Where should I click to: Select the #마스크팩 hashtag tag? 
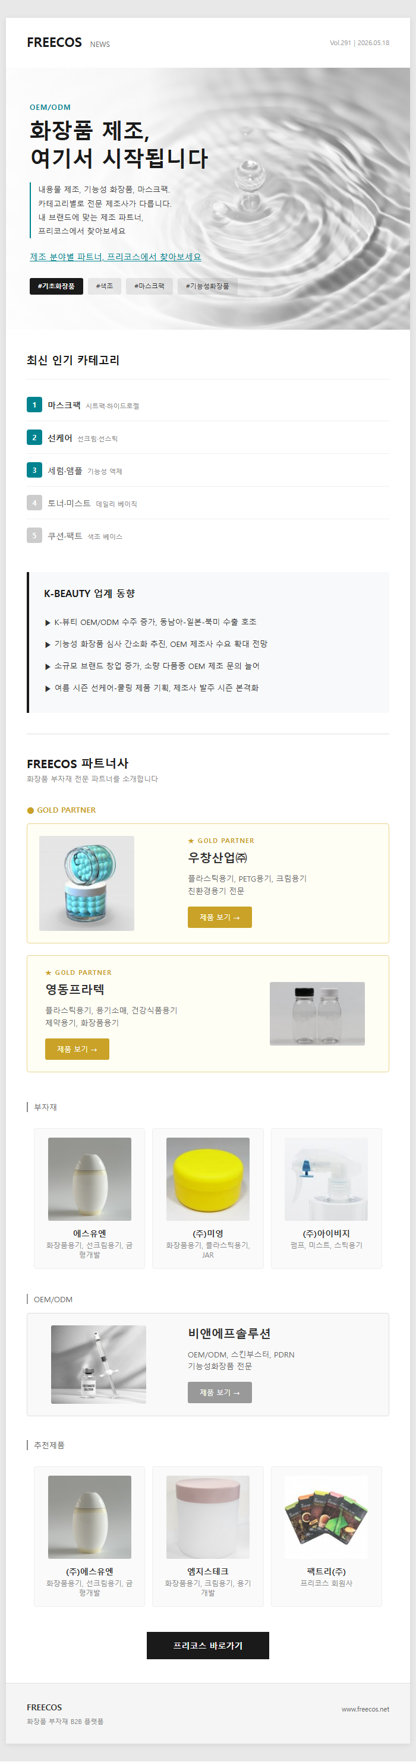(x=149, y=286)
